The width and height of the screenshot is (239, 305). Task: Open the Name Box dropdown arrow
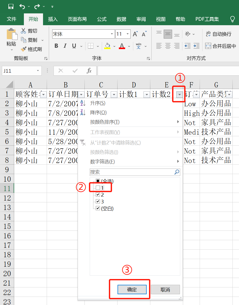38,71
